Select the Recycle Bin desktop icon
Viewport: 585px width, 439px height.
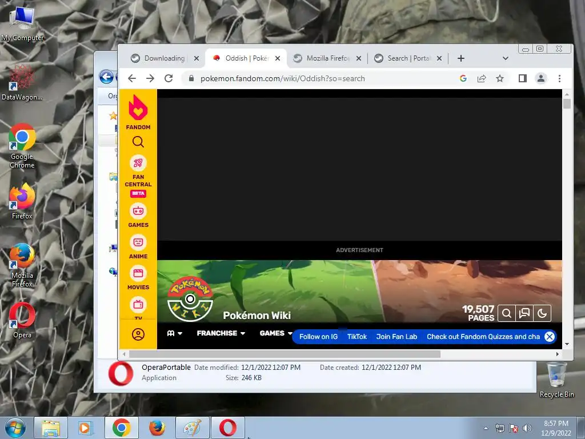click(556, 380)
